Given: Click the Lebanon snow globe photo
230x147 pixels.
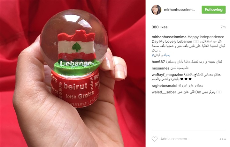Looking at the screenshot, I should click(73, 73).
